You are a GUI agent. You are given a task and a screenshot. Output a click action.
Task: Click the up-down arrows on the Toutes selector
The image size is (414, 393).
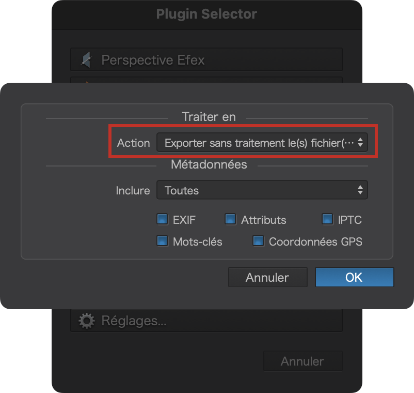[360, 190]
